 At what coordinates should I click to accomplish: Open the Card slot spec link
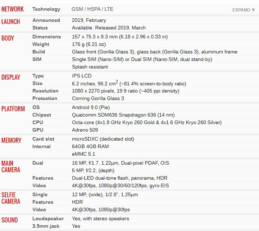(43, 139)
